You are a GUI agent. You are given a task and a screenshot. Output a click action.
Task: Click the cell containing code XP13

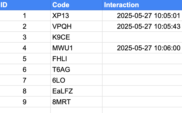76,16
